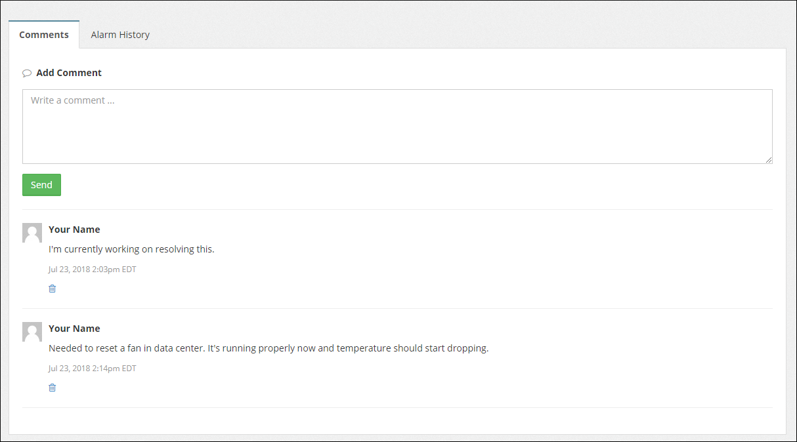Click the speech bubble icon beside Add Comment

click(27, 73)
